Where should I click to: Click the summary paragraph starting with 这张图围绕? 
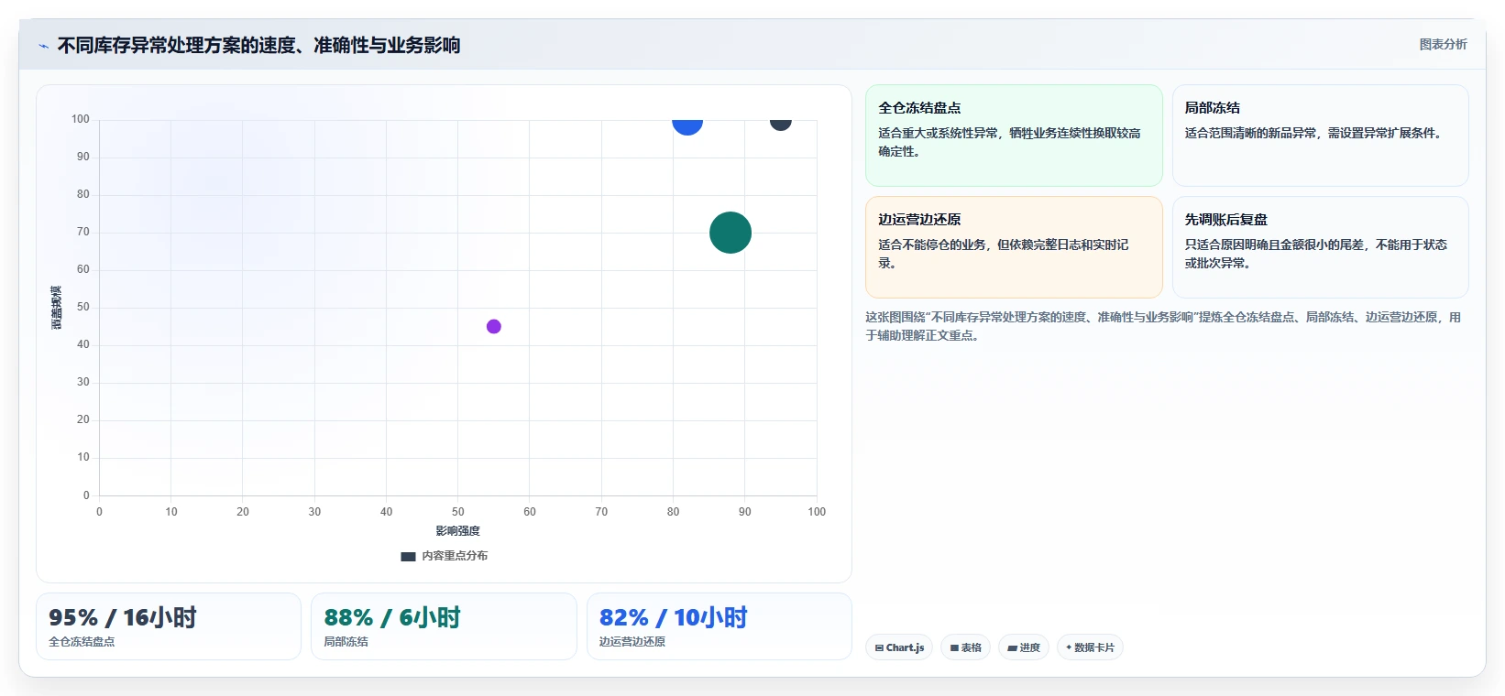pyautogui.click(x=1163, y=326)
